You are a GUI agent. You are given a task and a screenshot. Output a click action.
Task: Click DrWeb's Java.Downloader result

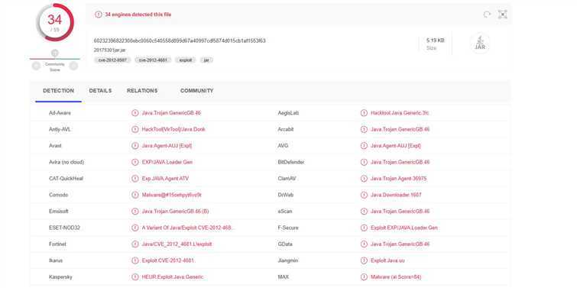click(396, 195)
